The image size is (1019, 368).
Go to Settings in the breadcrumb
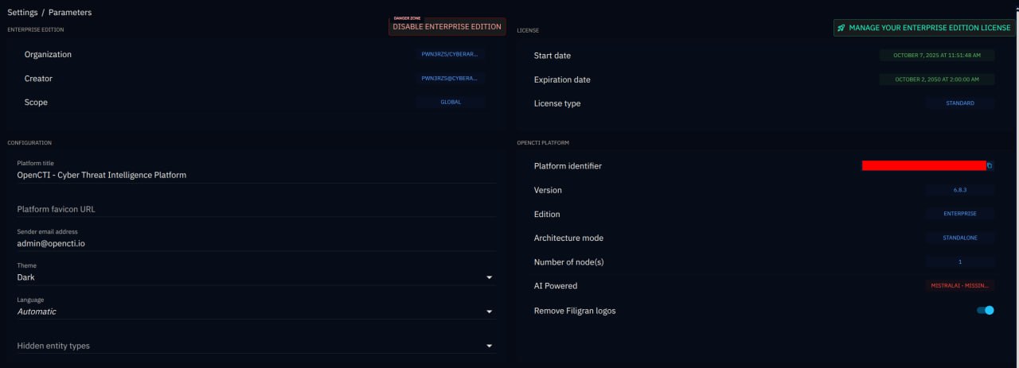pos(22,13)
